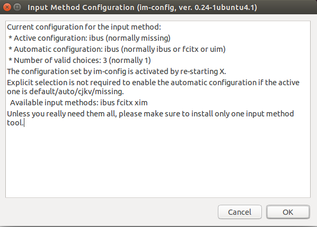317x227 pixels.
Task: Click 'ibus' in the available input methods list
Action: pos(108,103)
